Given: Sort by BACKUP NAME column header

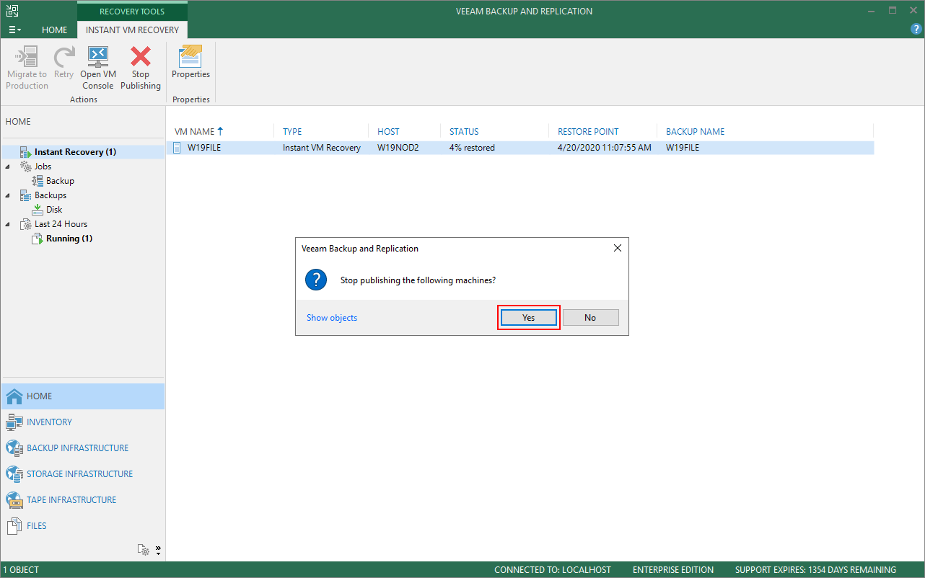Looking at the screenshot, I should [695, 132].
